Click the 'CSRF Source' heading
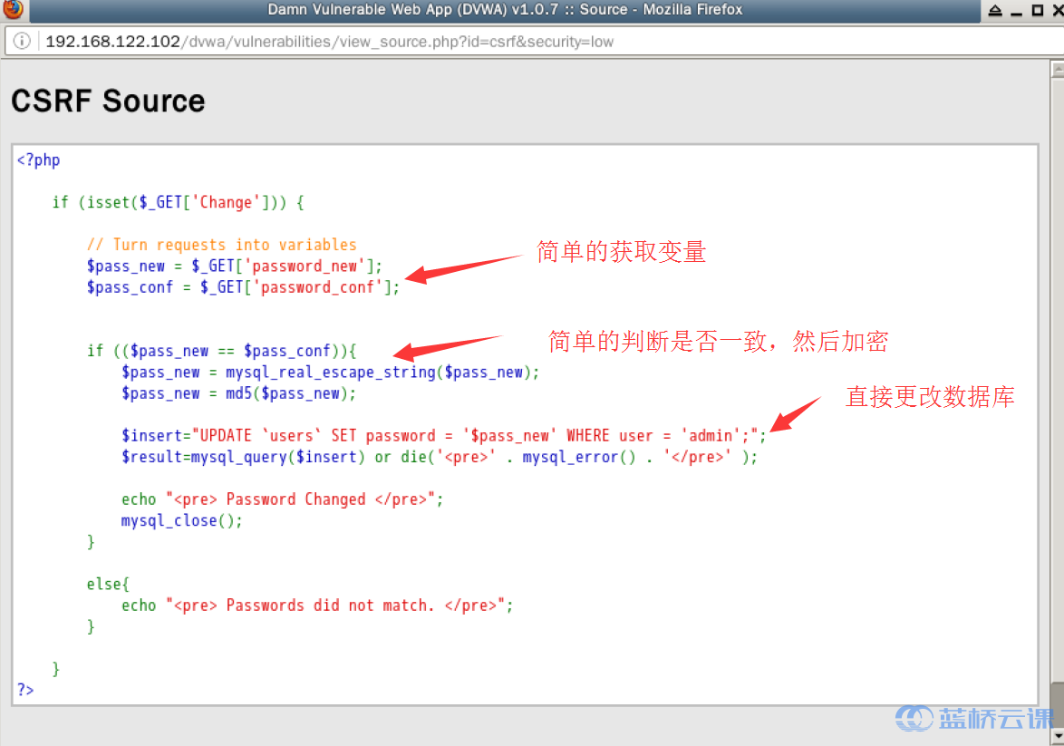Viewport: 1064px width, 746px height. point(108,102)
